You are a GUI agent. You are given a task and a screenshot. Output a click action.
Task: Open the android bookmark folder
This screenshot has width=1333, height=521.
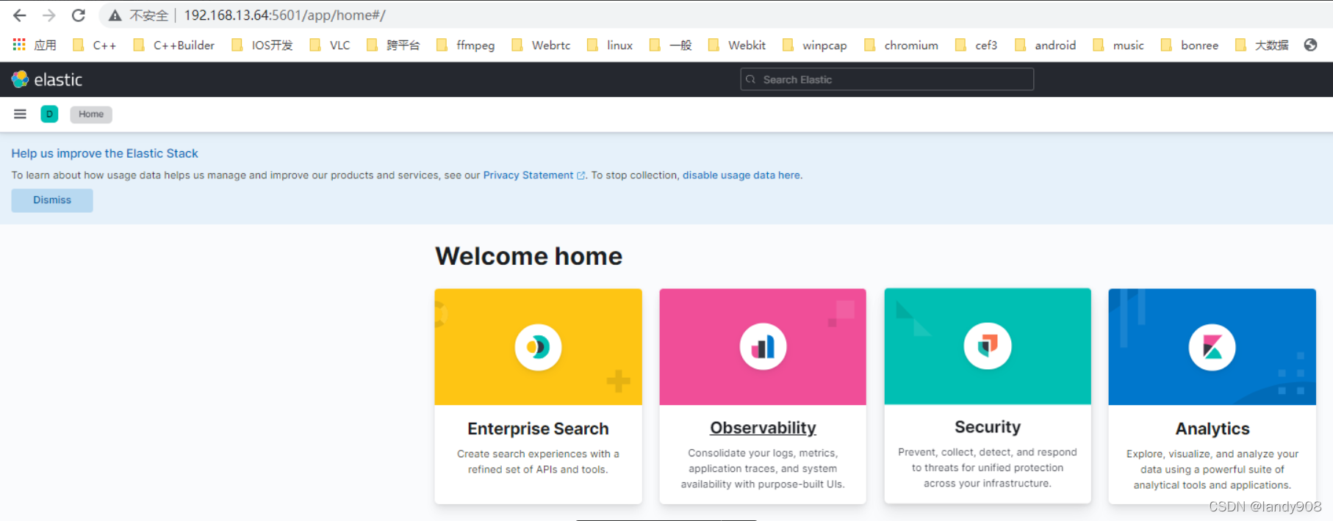click(1046, 45)
